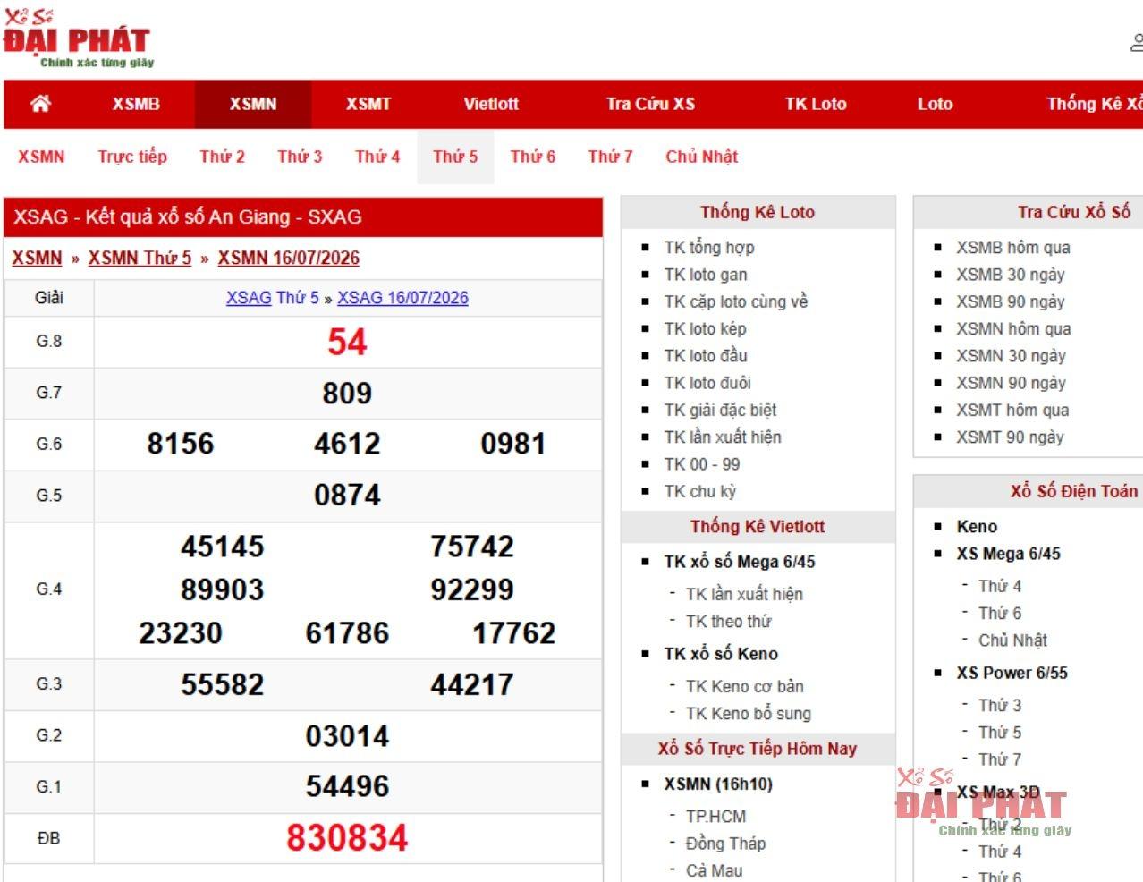Open Tra Cứu XS in the navigation bar

pyautogui.click(x=650, y=104)
